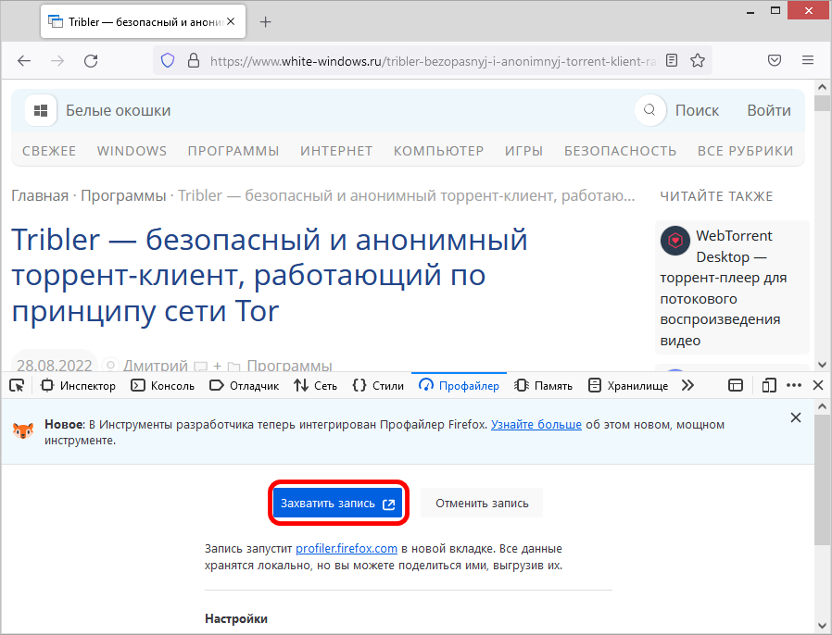Click the Захватить запись button

[x=338, y=503]
